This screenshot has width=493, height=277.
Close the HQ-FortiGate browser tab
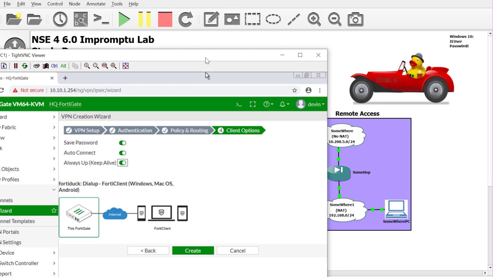point(52,78)
